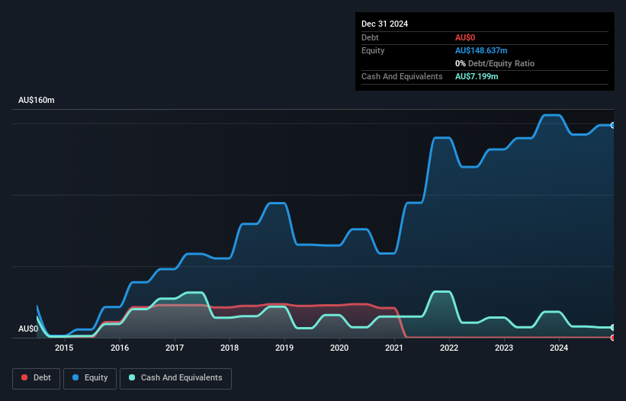Click the Dec 31 2024 tooltip date
The height and width of the screenshot is (401, 626).
pos(384,24)
